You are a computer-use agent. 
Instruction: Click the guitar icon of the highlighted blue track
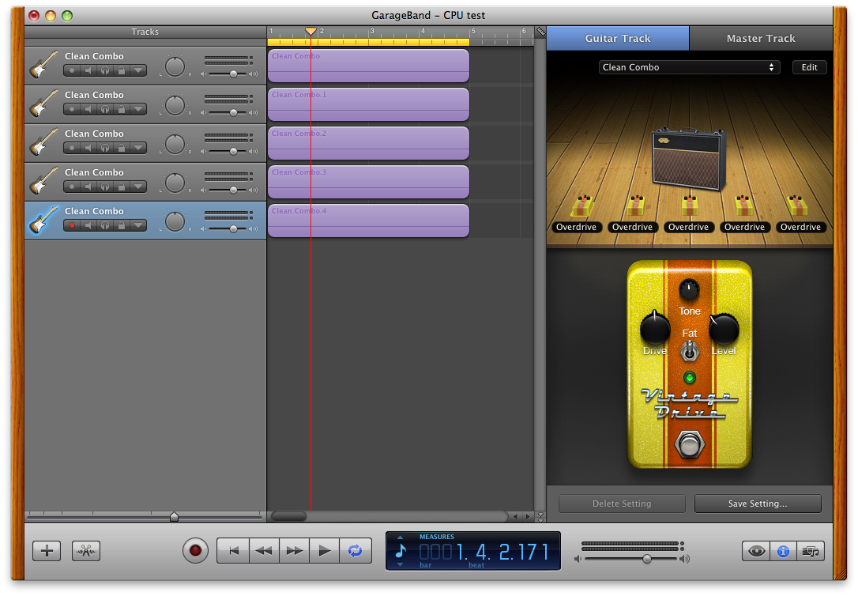(x=43, y=220)
